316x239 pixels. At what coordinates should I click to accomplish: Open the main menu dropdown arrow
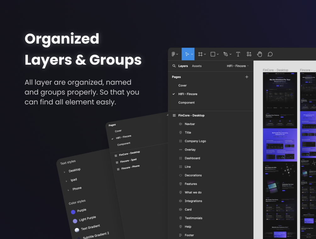(177, 54)
